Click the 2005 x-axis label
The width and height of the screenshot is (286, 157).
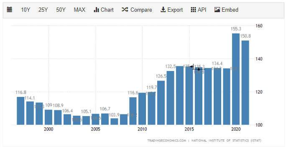(95, 129)
